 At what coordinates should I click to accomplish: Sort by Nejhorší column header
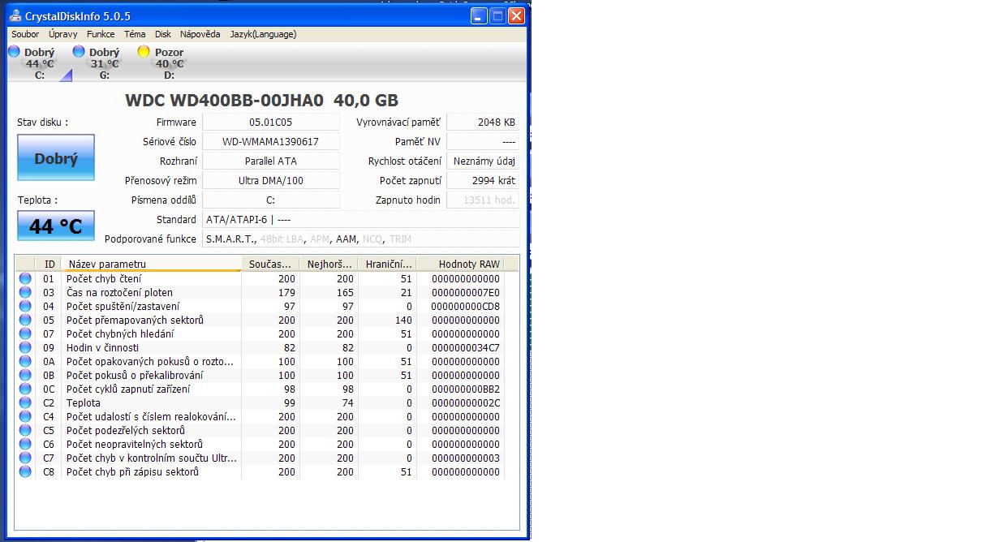pyautogui.click(x=329, y=264)
